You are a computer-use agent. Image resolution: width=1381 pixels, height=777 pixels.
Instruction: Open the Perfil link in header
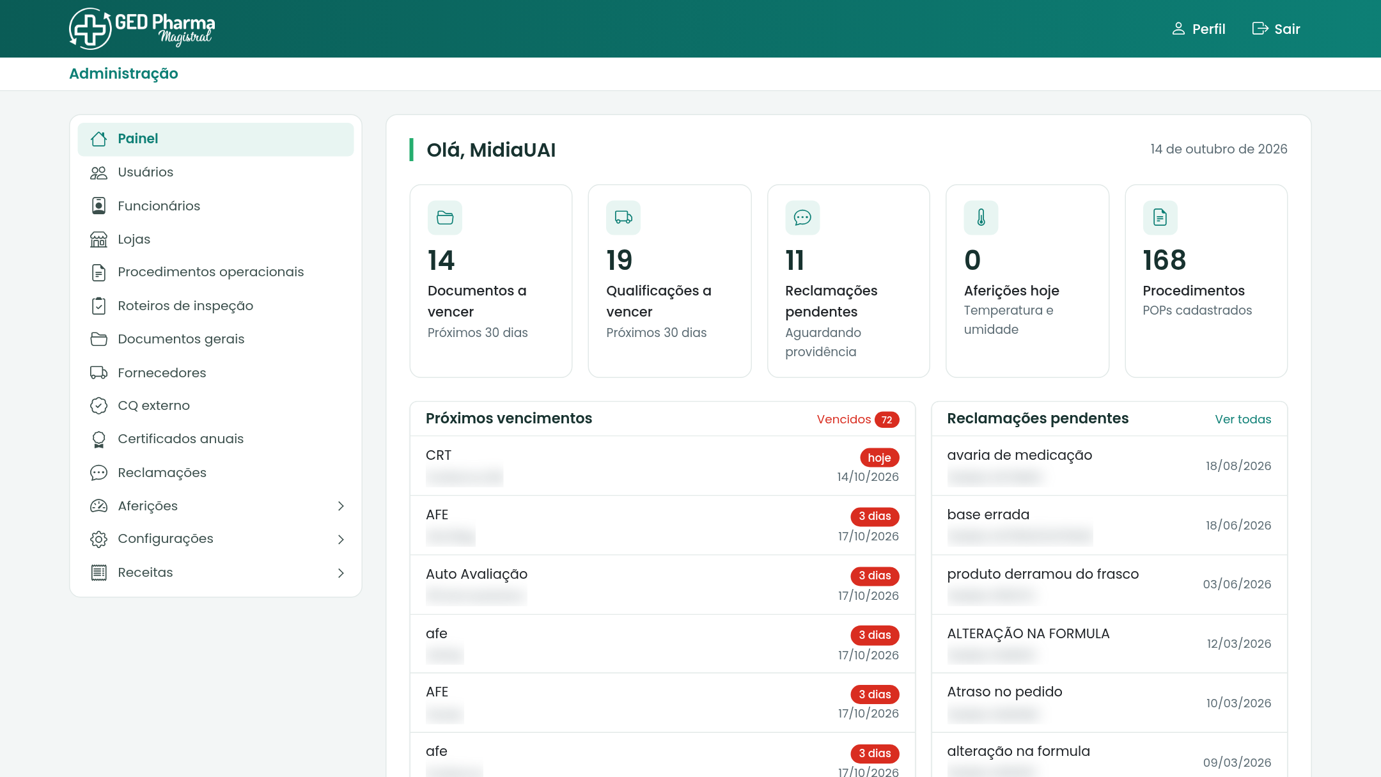(1198, 29)
